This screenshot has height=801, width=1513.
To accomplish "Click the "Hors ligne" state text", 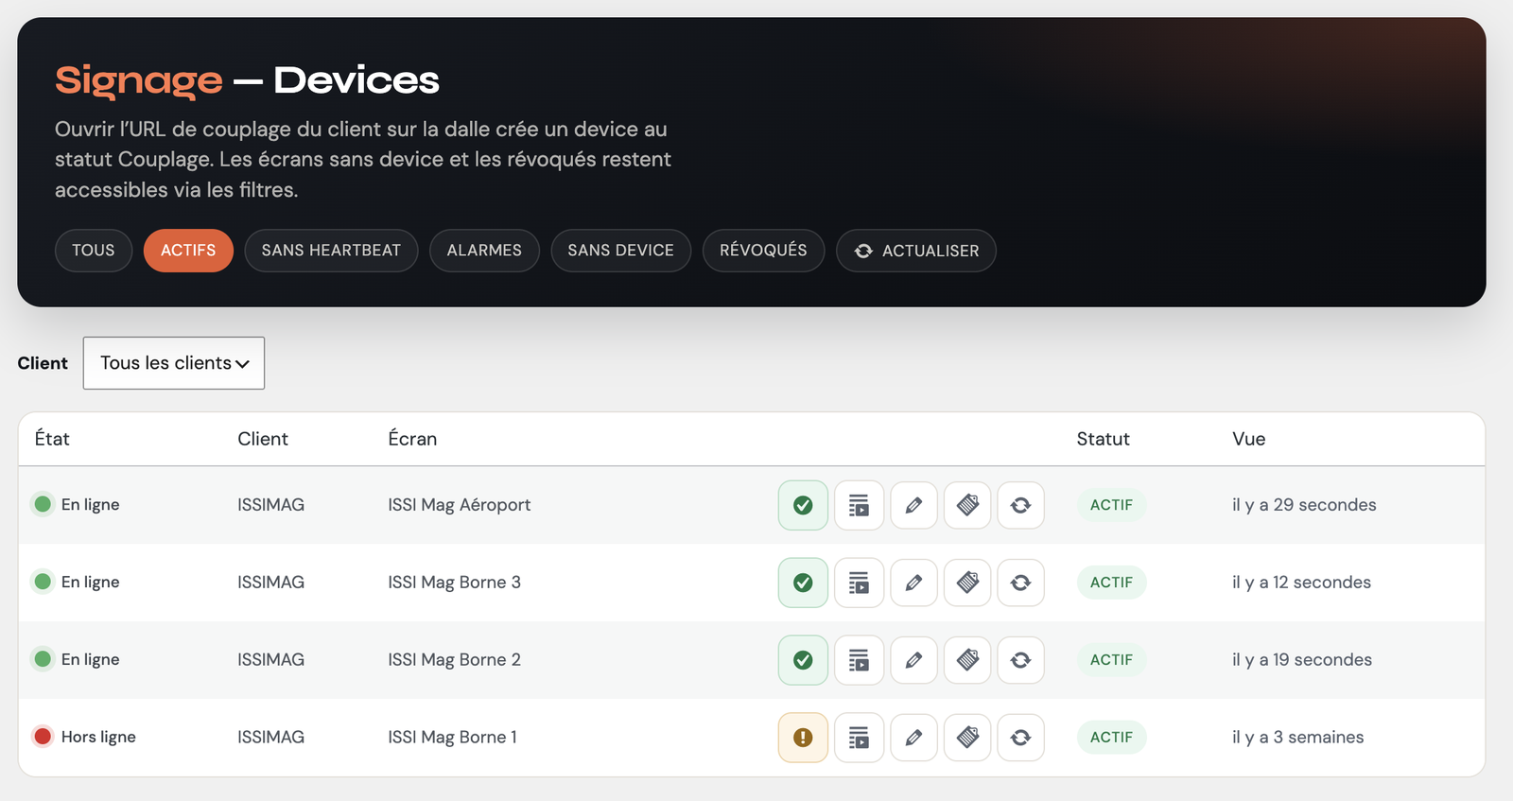I will (98, 738).
